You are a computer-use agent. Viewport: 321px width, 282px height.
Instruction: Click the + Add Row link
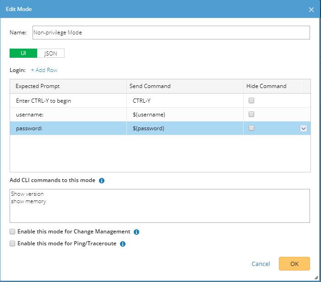pyautogui.click(x=44, y=70)
